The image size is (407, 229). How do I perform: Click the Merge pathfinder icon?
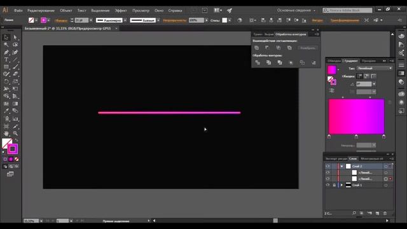pyautogui.click(x=280, y=62)
